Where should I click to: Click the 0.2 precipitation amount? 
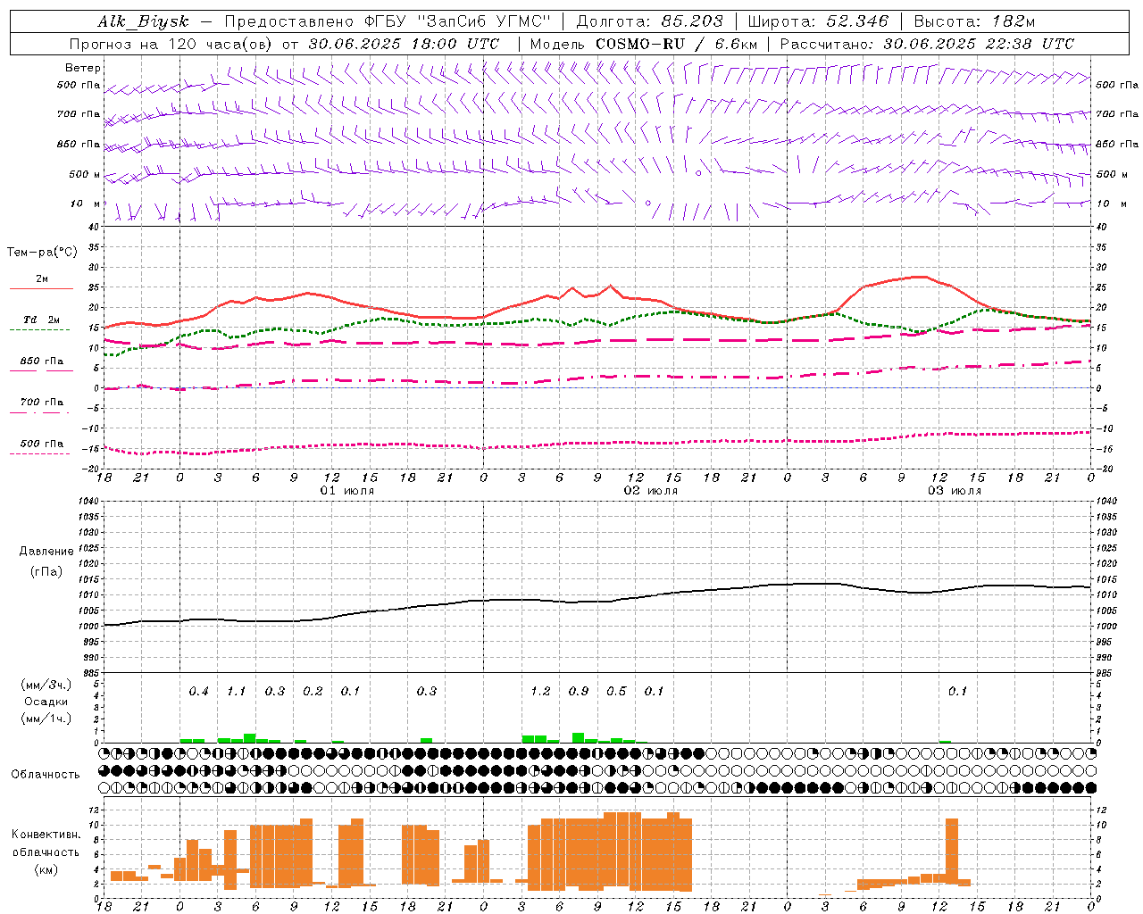coord(313,692)
